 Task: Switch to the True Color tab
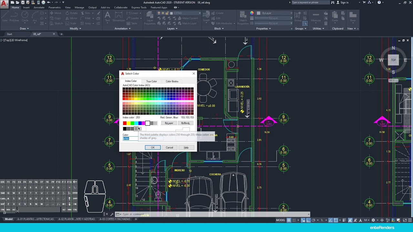[151, 81]
